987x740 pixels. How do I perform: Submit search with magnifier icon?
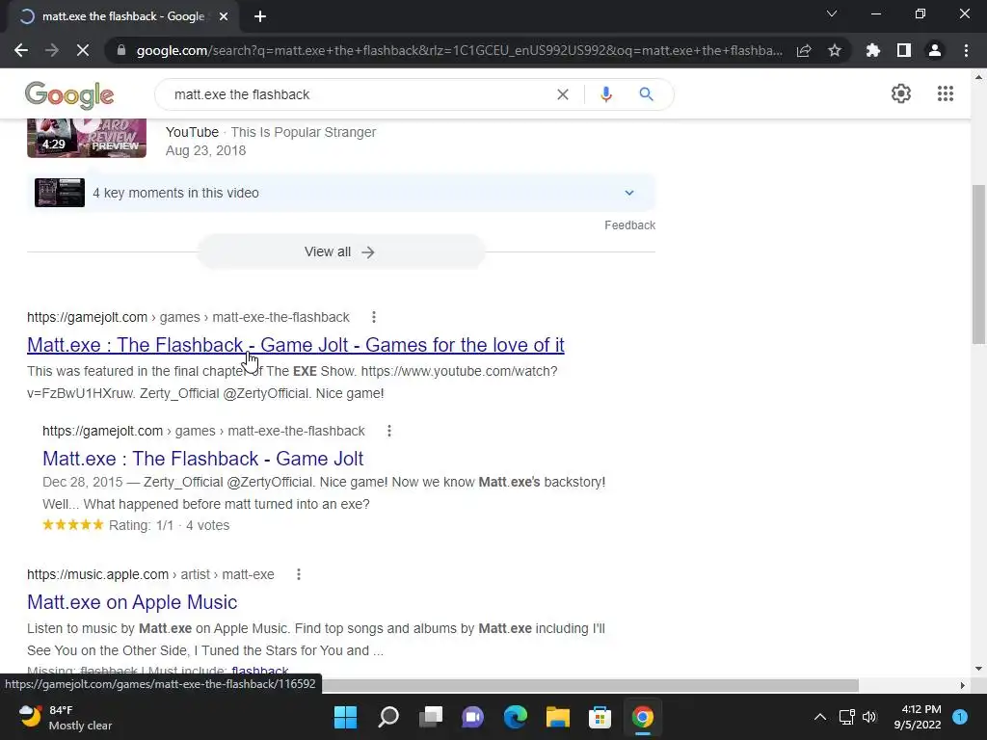tap(646, 94)
